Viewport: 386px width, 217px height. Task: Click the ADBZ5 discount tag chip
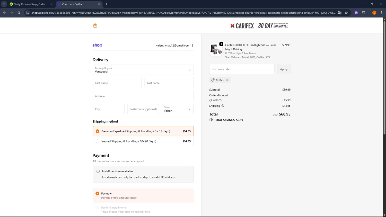(220, 80)
